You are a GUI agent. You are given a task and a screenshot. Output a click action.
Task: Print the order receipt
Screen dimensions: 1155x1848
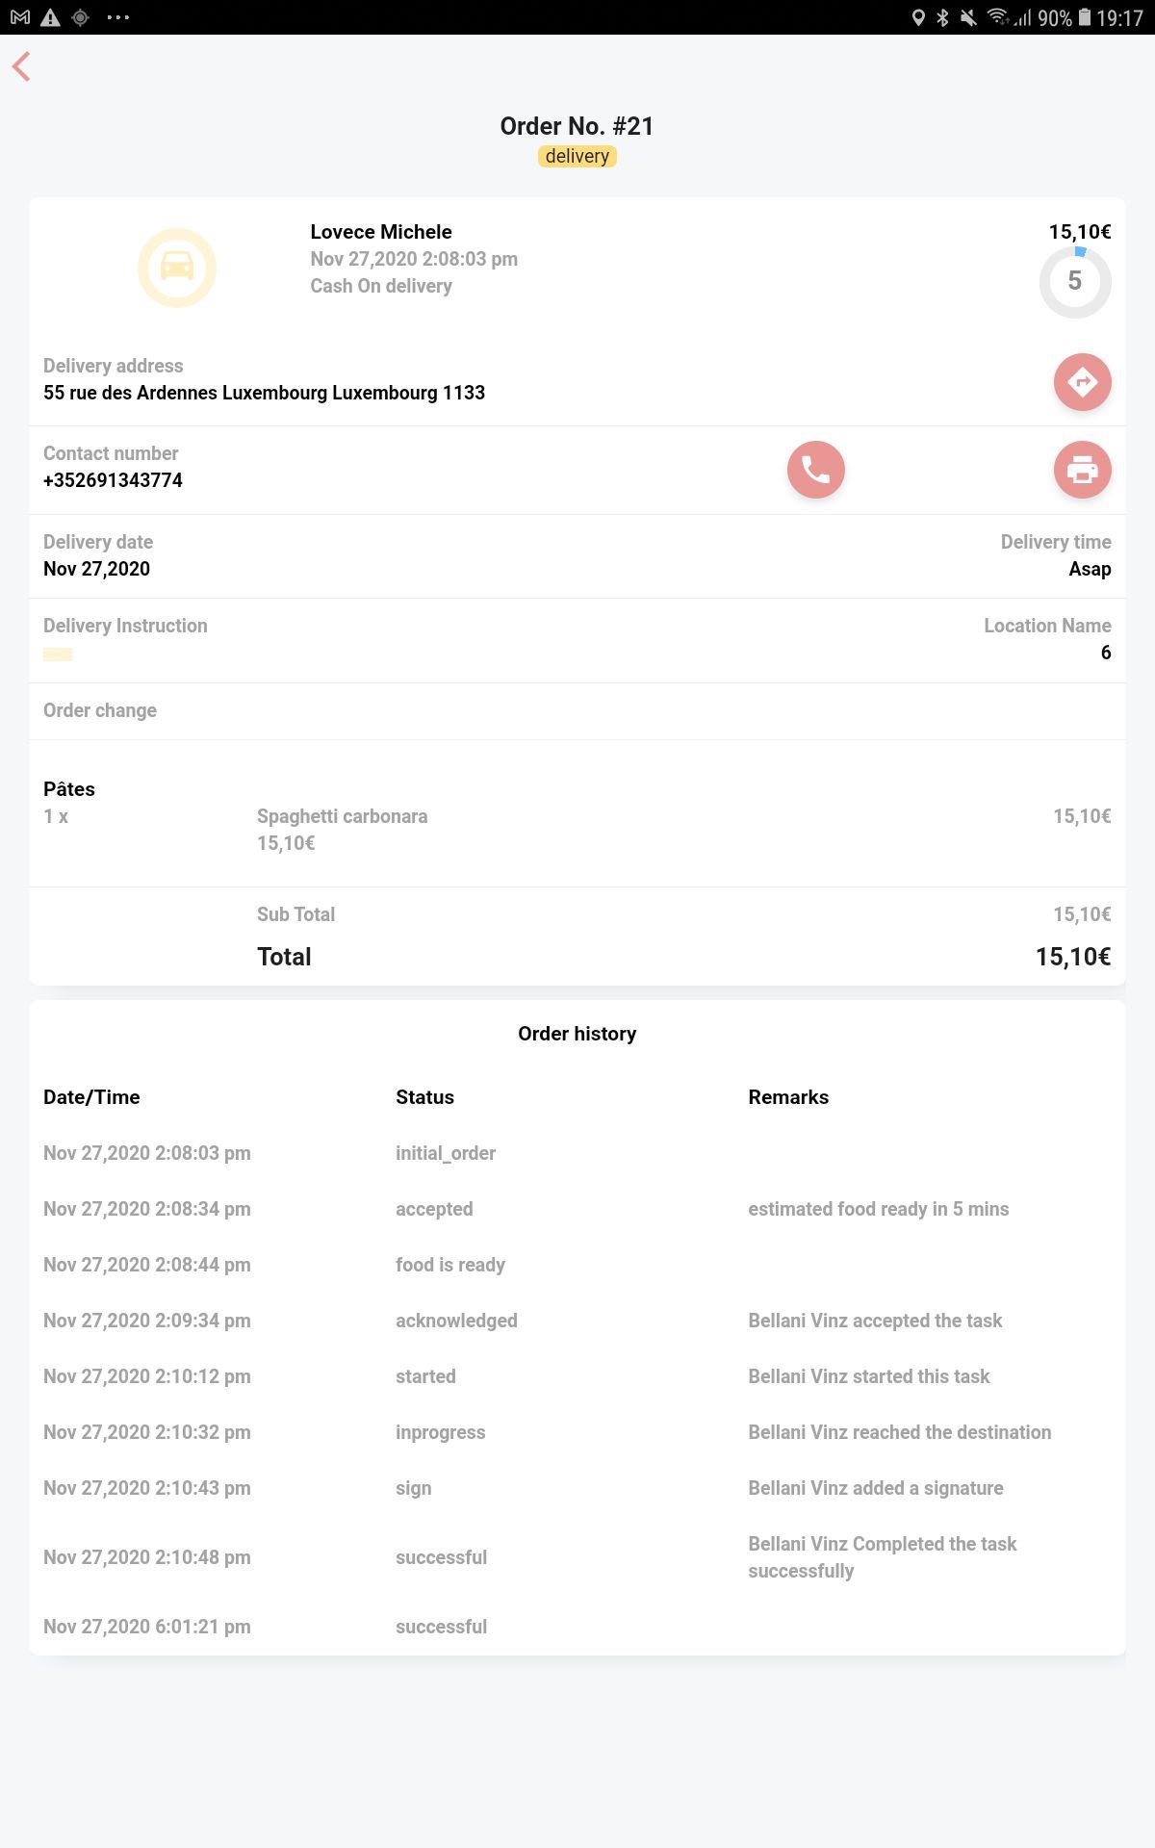1082,470
